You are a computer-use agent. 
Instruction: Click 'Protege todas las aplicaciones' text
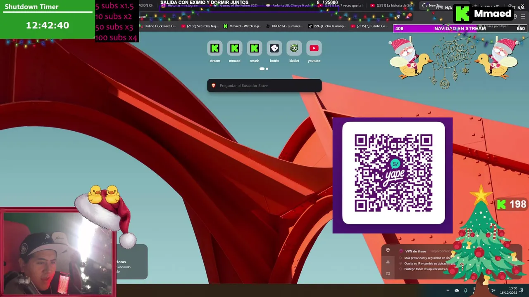(x=426, y=269)
